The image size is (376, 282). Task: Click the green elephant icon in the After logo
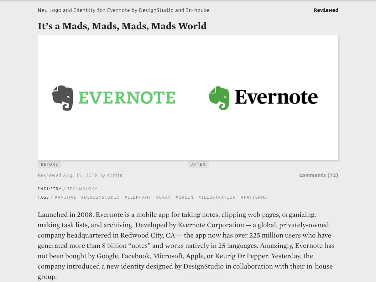[219, 98]
